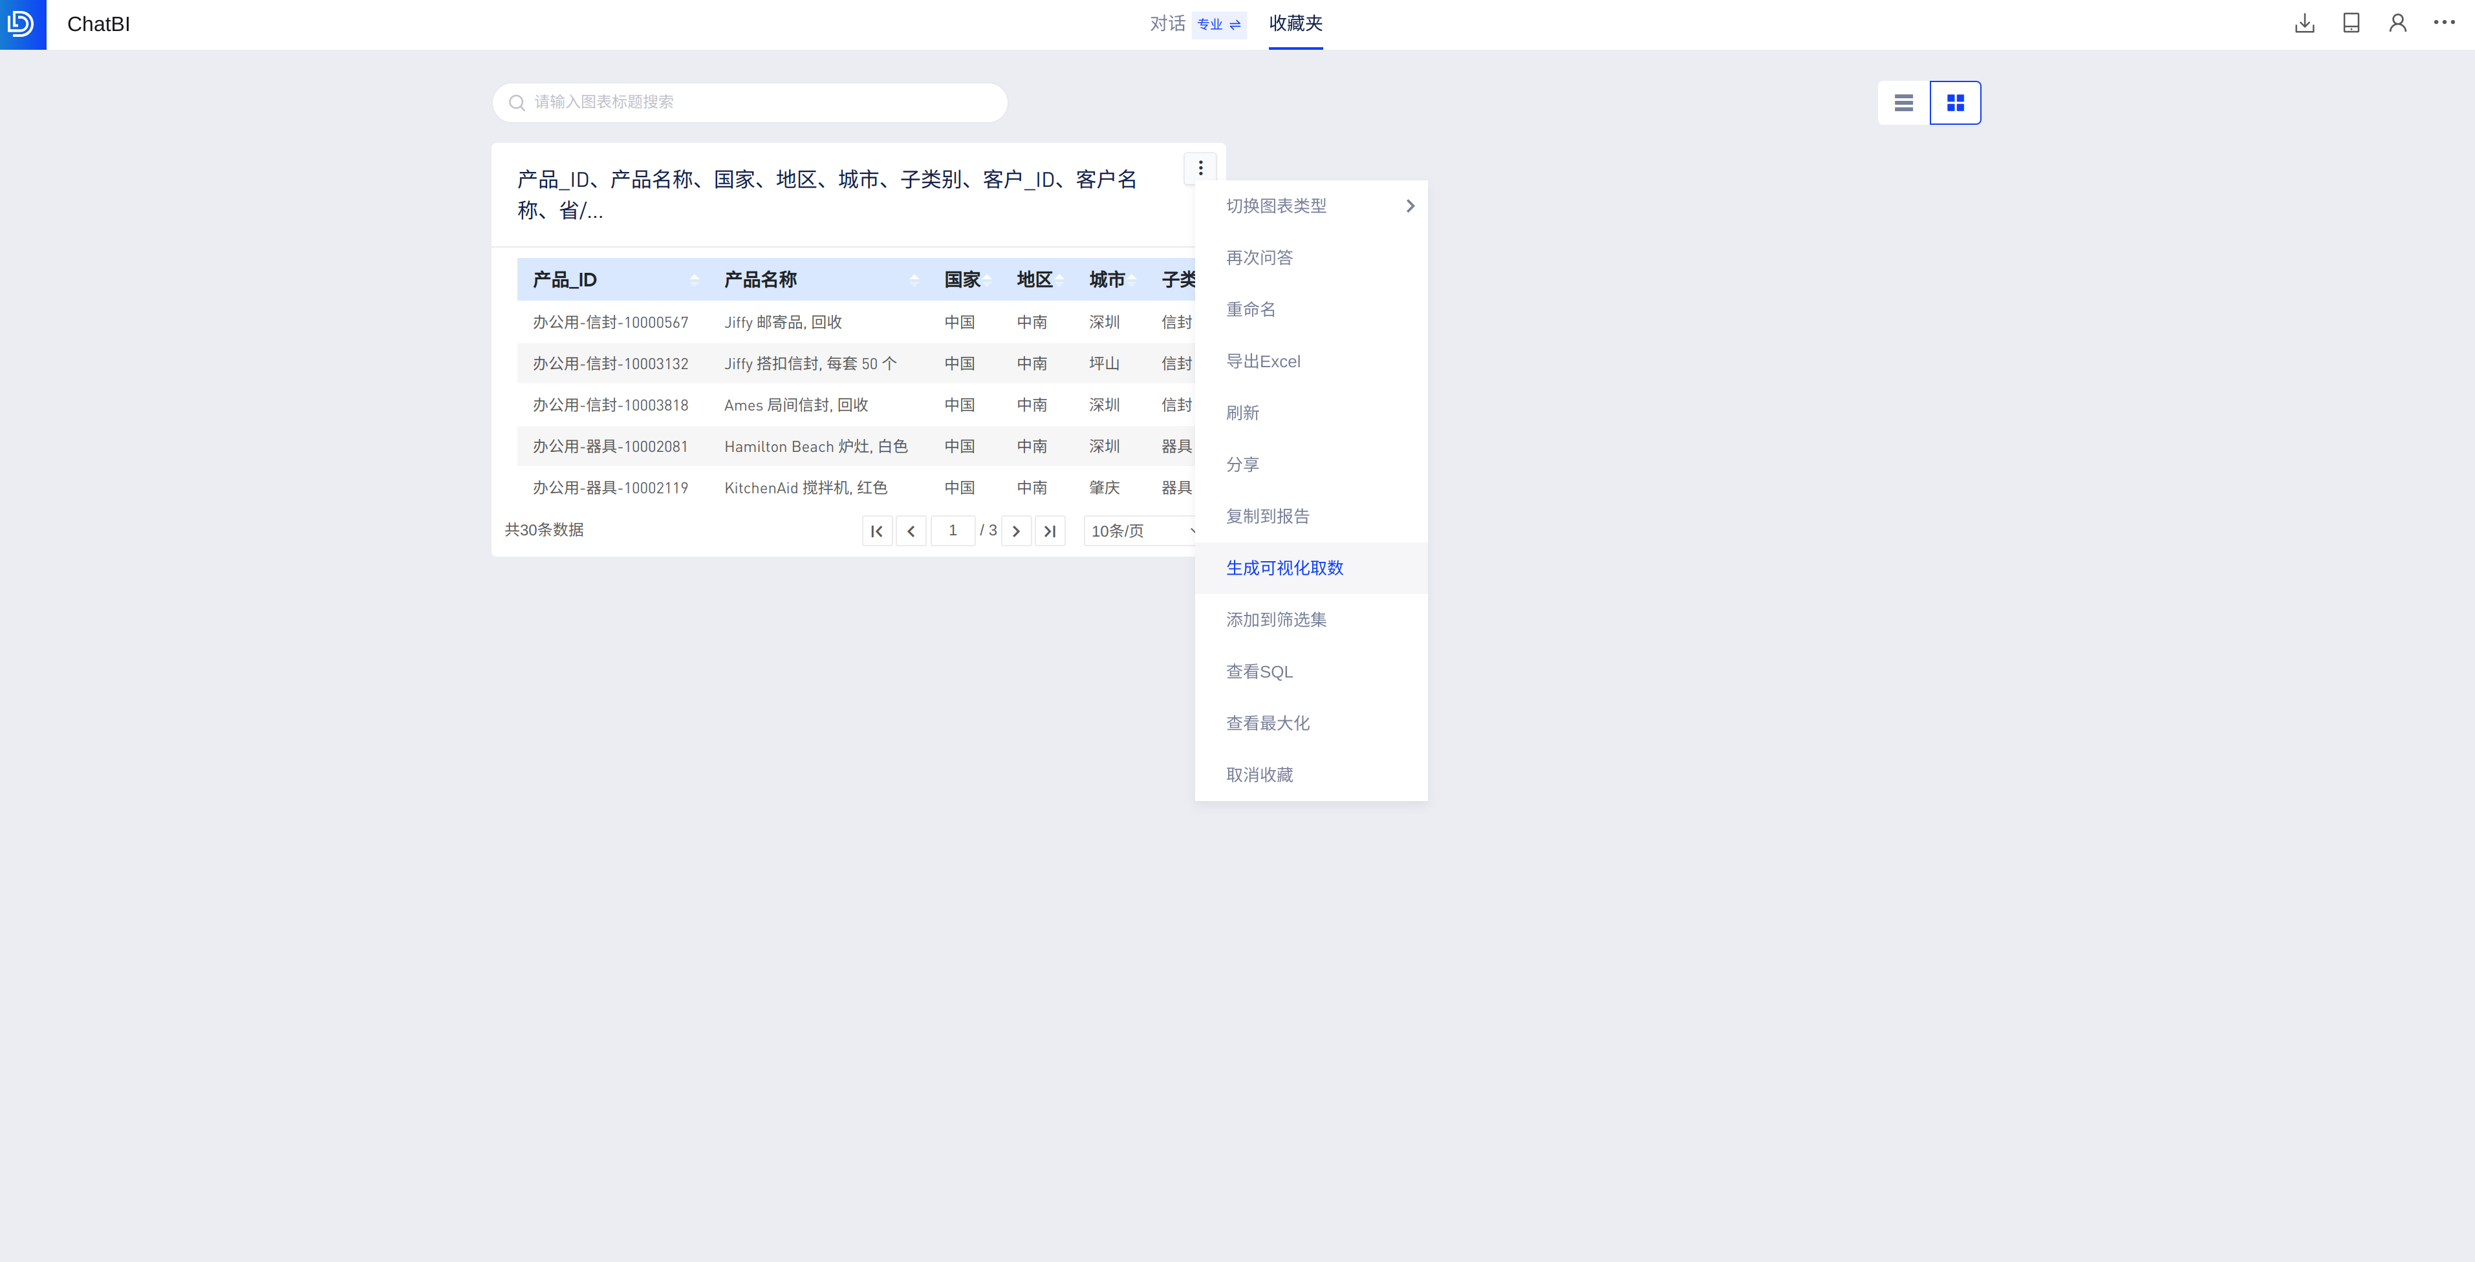This screenshot has height=1262, width=2475.
Task: Open the user profile icon
Action: click(x=2397, y=24)
